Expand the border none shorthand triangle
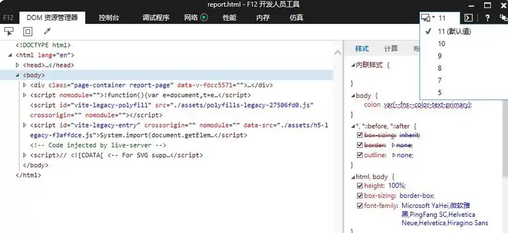Image resolution: width=508 pixels, height=233 pixels. pos(394,145)
